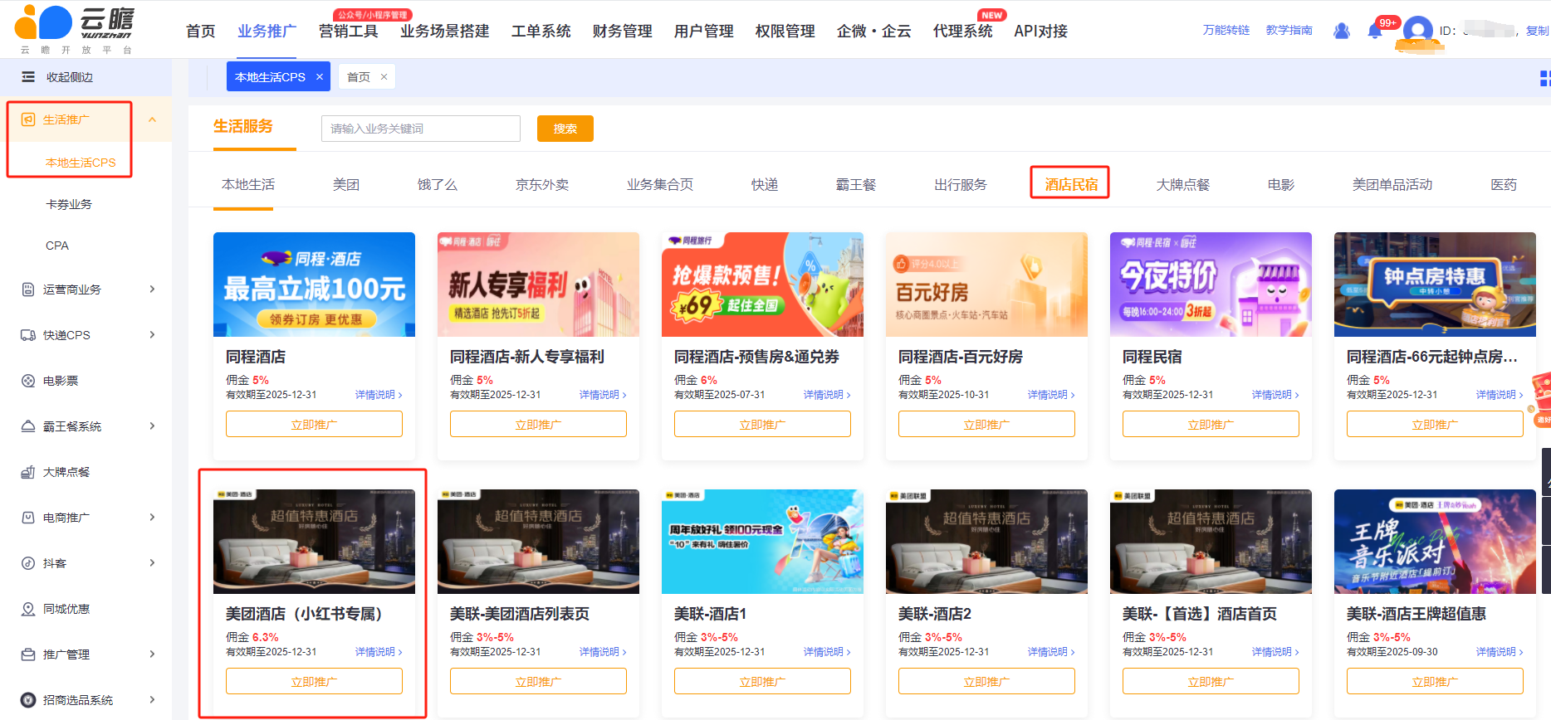Viewport: 1551px width, 720px height.
Task: Expand the 抖客 menu arrow
Action: 152,563
